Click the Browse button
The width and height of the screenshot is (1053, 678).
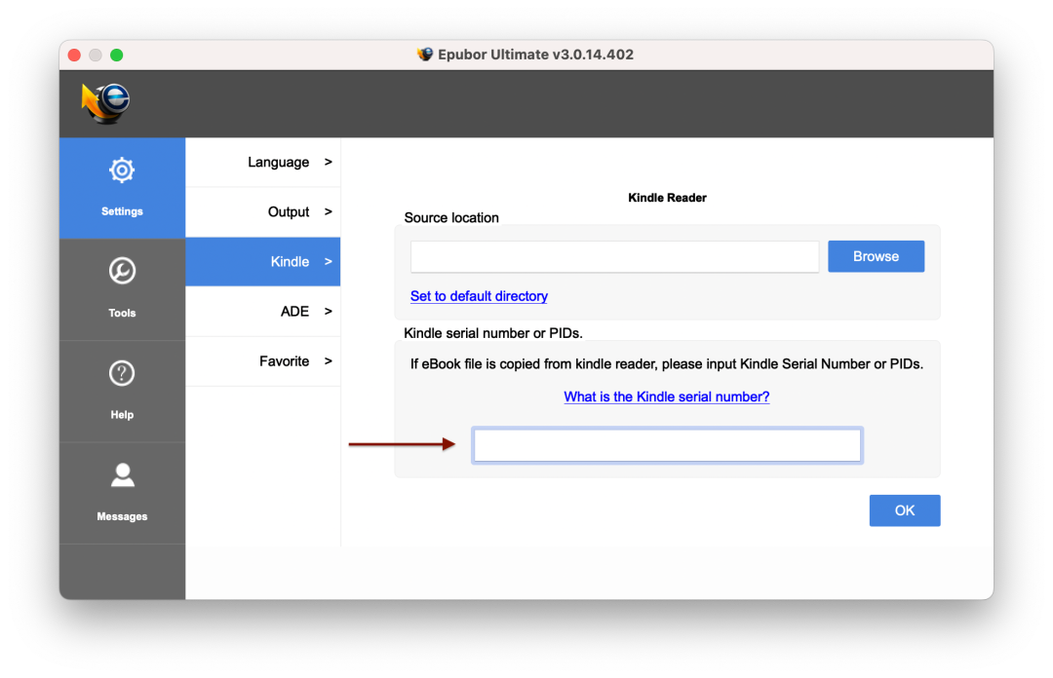(876, 256)
